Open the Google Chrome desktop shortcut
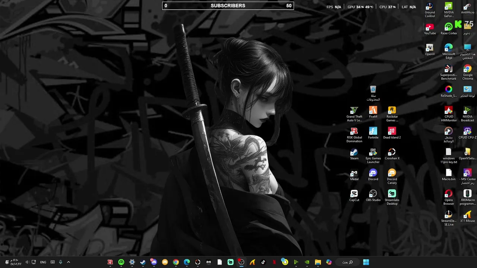Screen dimensions: 477x268 click(467, 73)
